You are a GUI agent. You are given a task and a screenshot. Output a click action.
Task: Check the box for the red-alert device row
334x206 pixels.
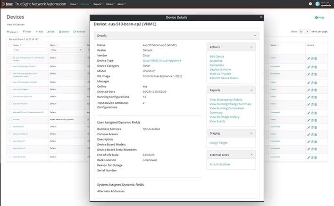coord(10,58)
